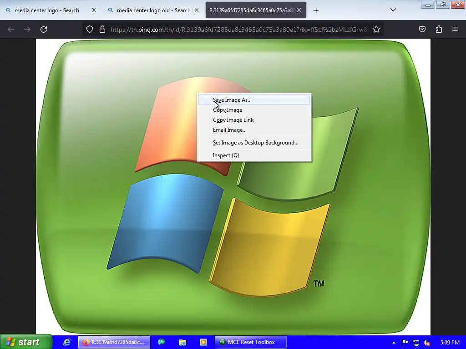Image resolution: width=466 pixels, height=349 pixels.
Task: Open the folder icon on taskbar
Action: pos(182,342)
